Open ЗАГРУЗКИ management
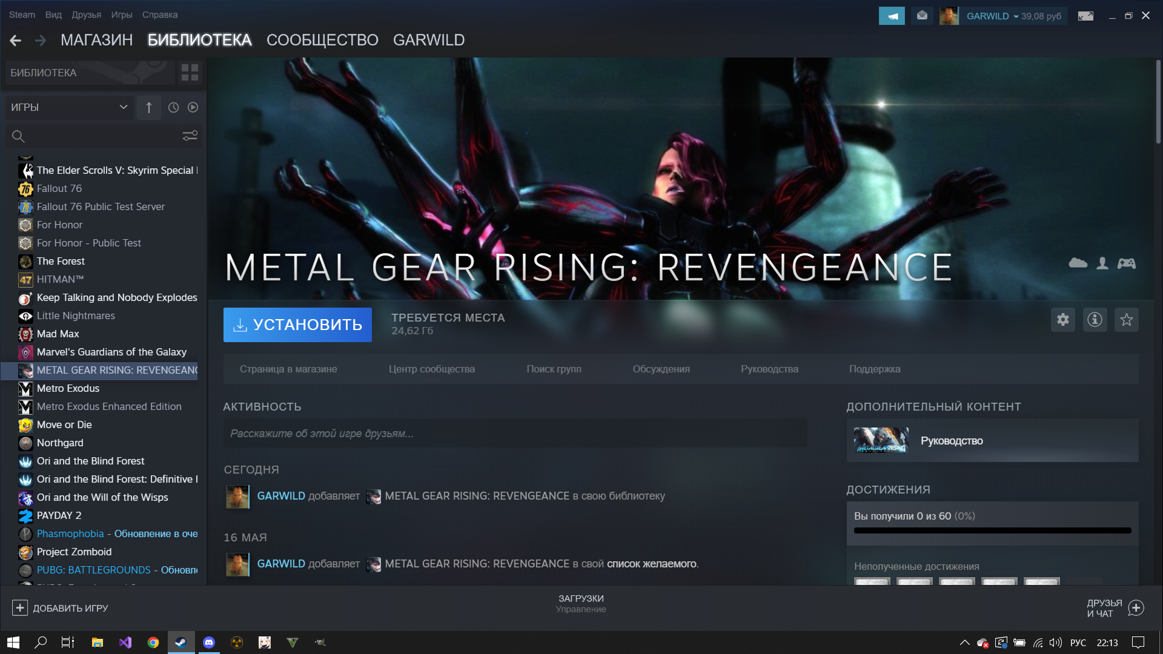This screenshot has width=1163, height=654. click(x=581, y=603)
